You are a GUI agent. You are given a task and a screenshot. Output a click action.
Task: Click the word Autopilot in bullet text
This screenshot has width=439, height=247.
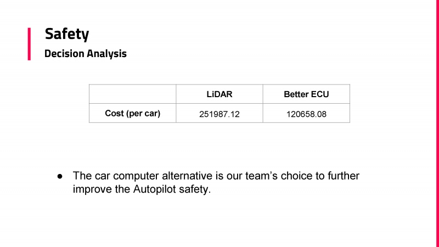coord(155,189)
